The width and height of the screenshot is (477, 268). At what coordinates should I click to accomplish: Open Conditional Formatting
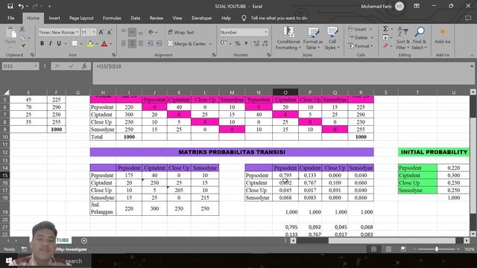(288, 38)
